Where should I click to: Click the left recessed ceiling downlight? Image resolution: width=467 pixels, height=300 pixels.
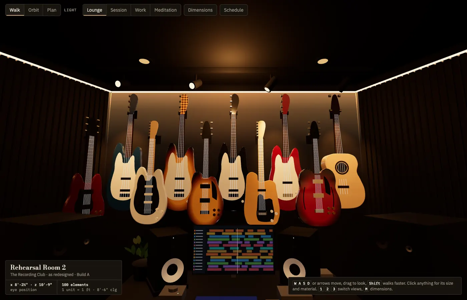coord(144,61)
